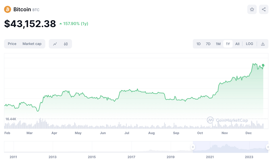270x160 pixels.
Task: Click the Oct month axis label
Action: coord(200,133)
